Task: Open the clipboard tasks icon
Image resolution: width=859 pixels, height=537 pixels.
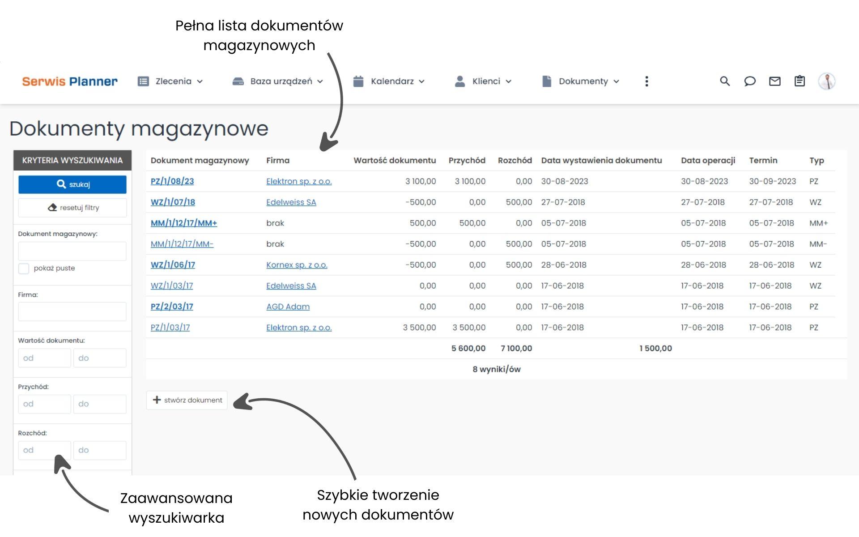Action: [x=799, y=81]
